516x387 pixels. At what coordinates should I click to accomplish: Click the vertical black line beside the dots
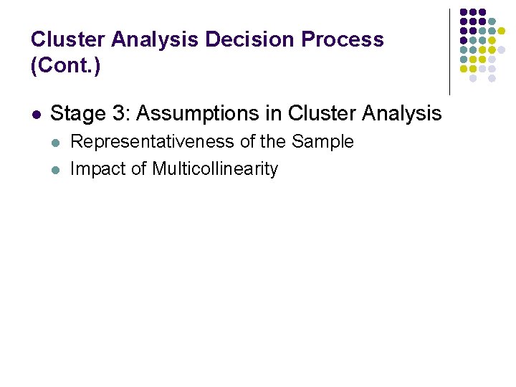(449, 50)
